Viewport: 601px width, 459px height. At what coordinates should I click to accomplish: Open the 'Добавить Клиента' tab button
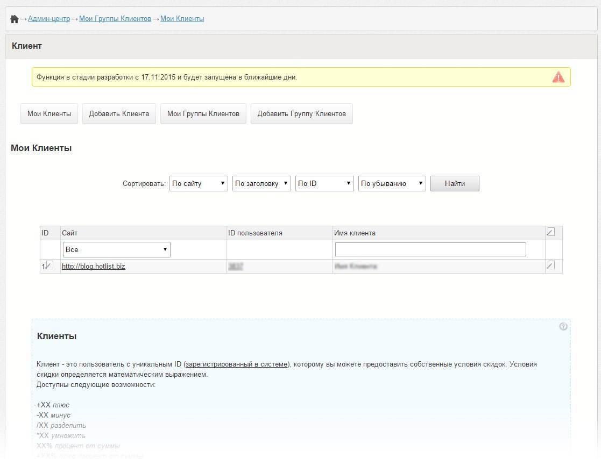coord(119,114)
